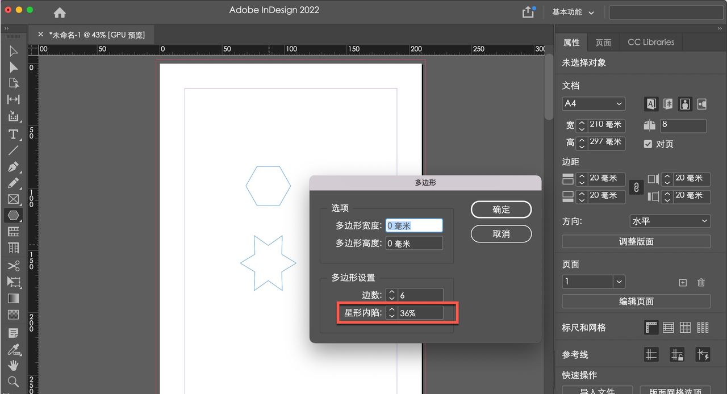Open the A4 page size dropdown
Viewport: 727px width, 394px height.
[593, 104]
